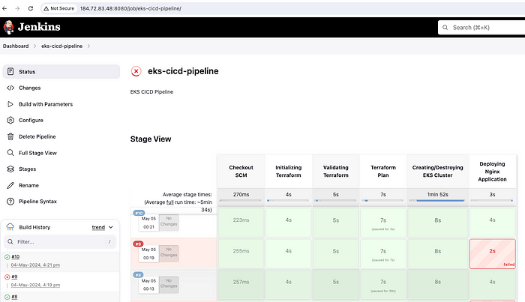Click the Stages layers icon

pyautogui.click(x=10, y=169)
